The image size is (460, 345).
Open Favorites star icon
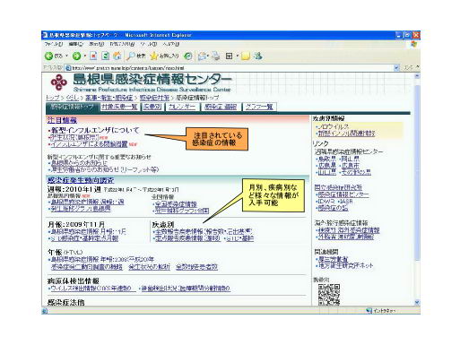[x=154, y=56]
